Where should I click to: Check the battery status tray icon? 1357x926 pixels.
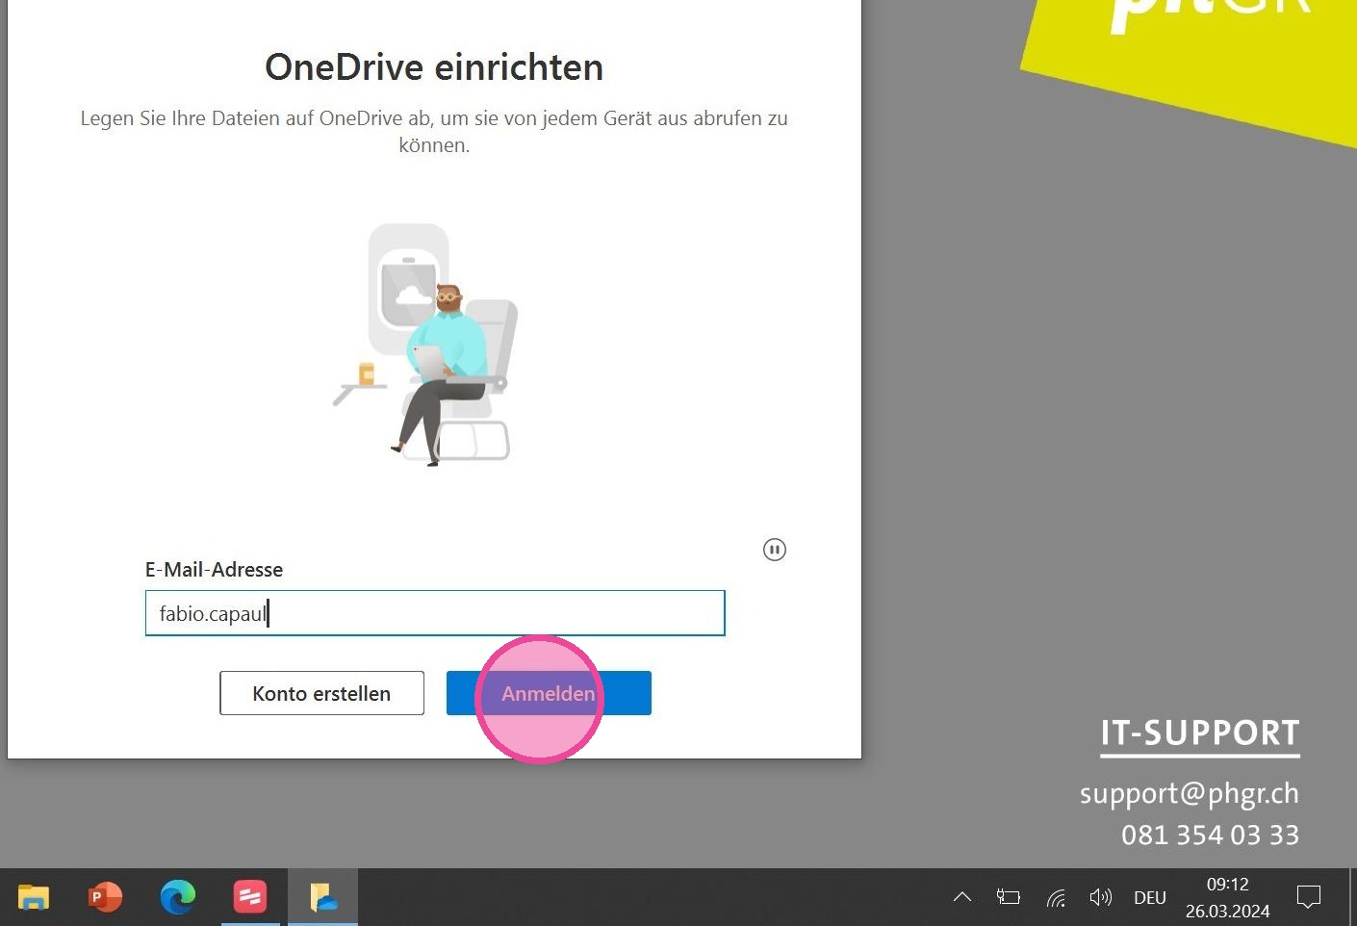(x=1008, y=897)
